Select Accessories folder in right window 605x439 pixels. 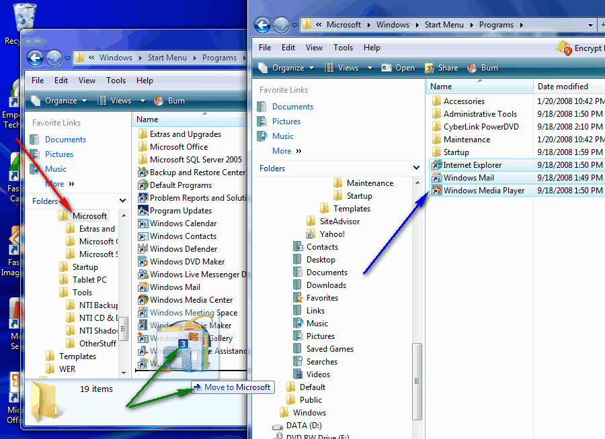[x=459, y=101]
